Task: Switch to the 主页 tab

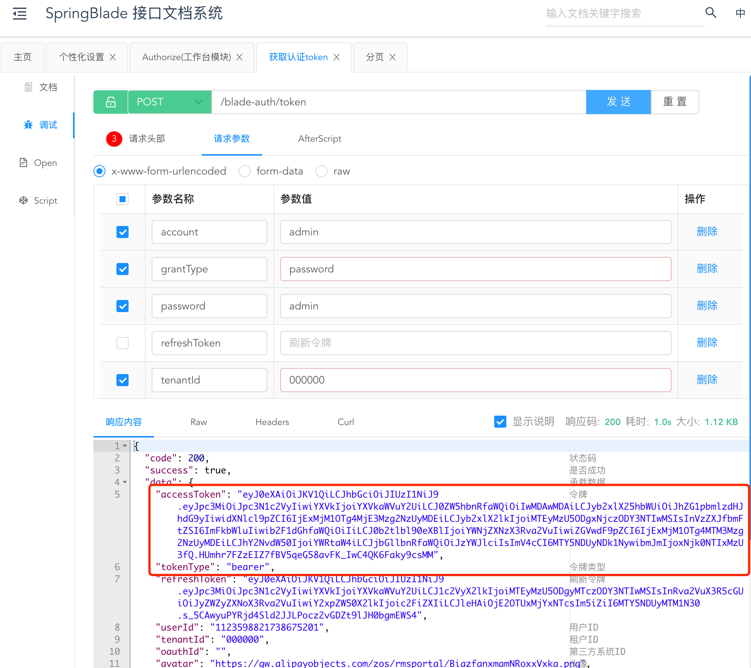Action: 23,57
